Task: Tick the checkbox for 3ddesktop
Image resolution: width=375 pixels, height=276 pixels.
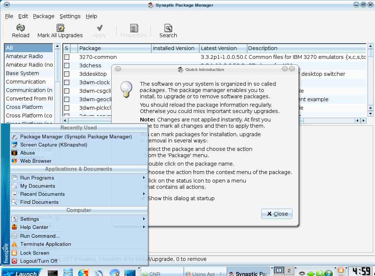Action: click(x=67, y=74)
